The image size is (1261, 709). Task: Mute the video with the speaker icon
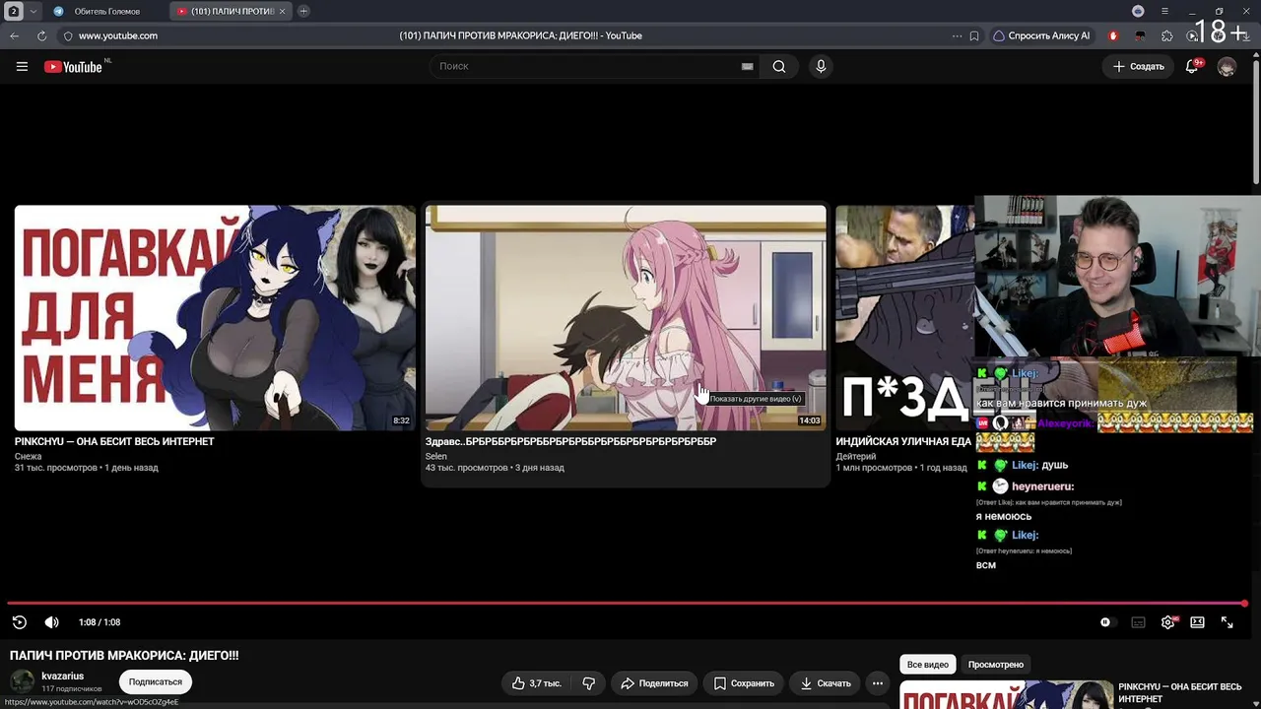[52, 622]
